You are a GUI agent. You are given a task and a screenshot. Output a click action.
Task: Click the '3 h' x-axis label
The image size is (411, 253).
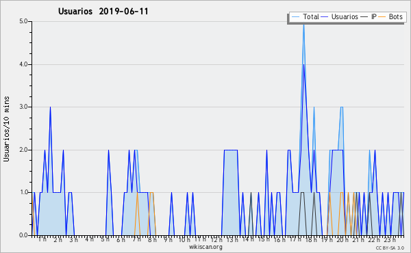click(74, 239)
